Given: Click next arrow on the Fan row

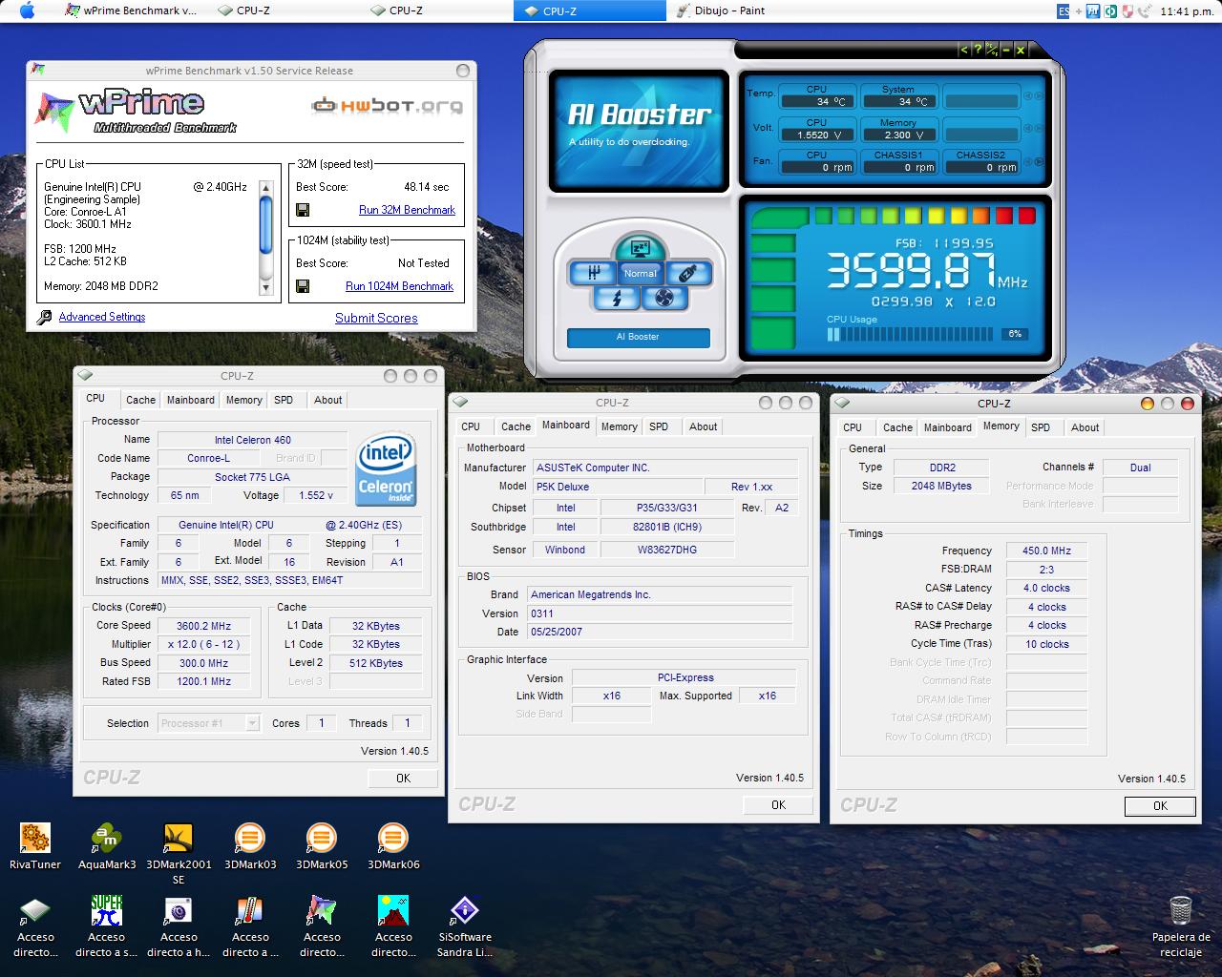Looking at the screenshot, I should tap(1038, 161).
